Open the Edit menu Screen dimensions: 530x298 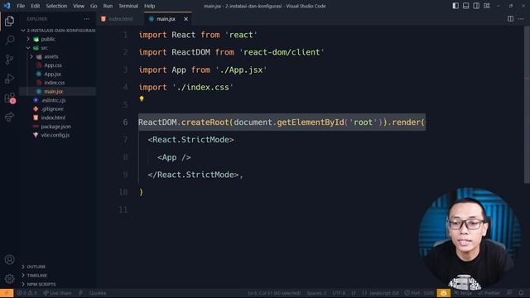click(35, 6)
